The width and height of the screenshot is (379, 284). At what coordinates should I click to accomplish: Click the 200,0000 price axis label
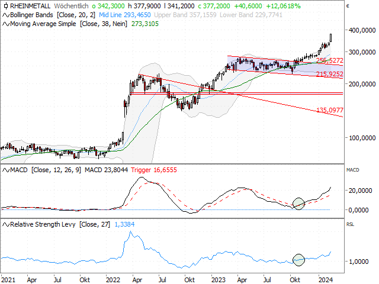(362, 84)
